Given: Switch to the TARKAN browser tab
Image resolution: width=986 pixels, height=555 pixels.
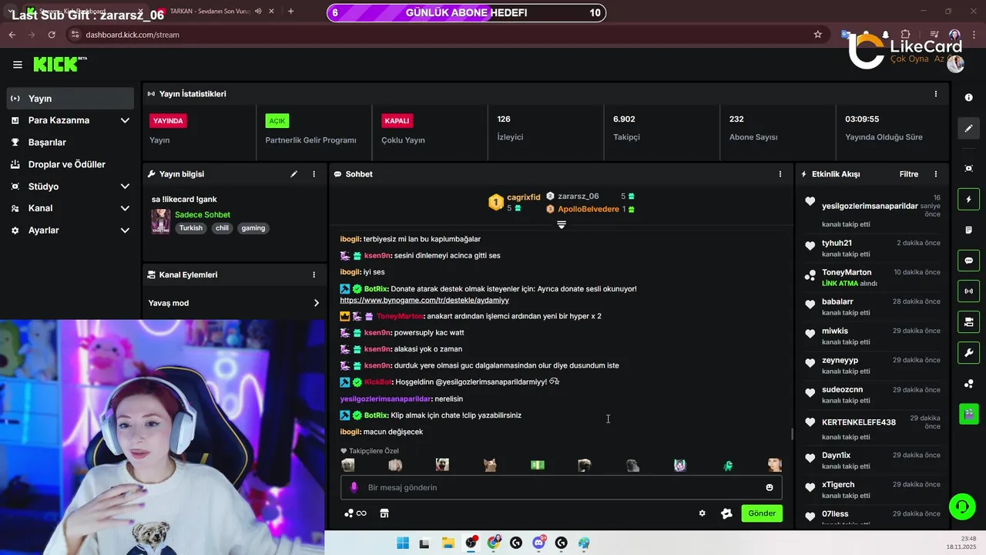Looking at the screenshot, I should tap(212, 12).
